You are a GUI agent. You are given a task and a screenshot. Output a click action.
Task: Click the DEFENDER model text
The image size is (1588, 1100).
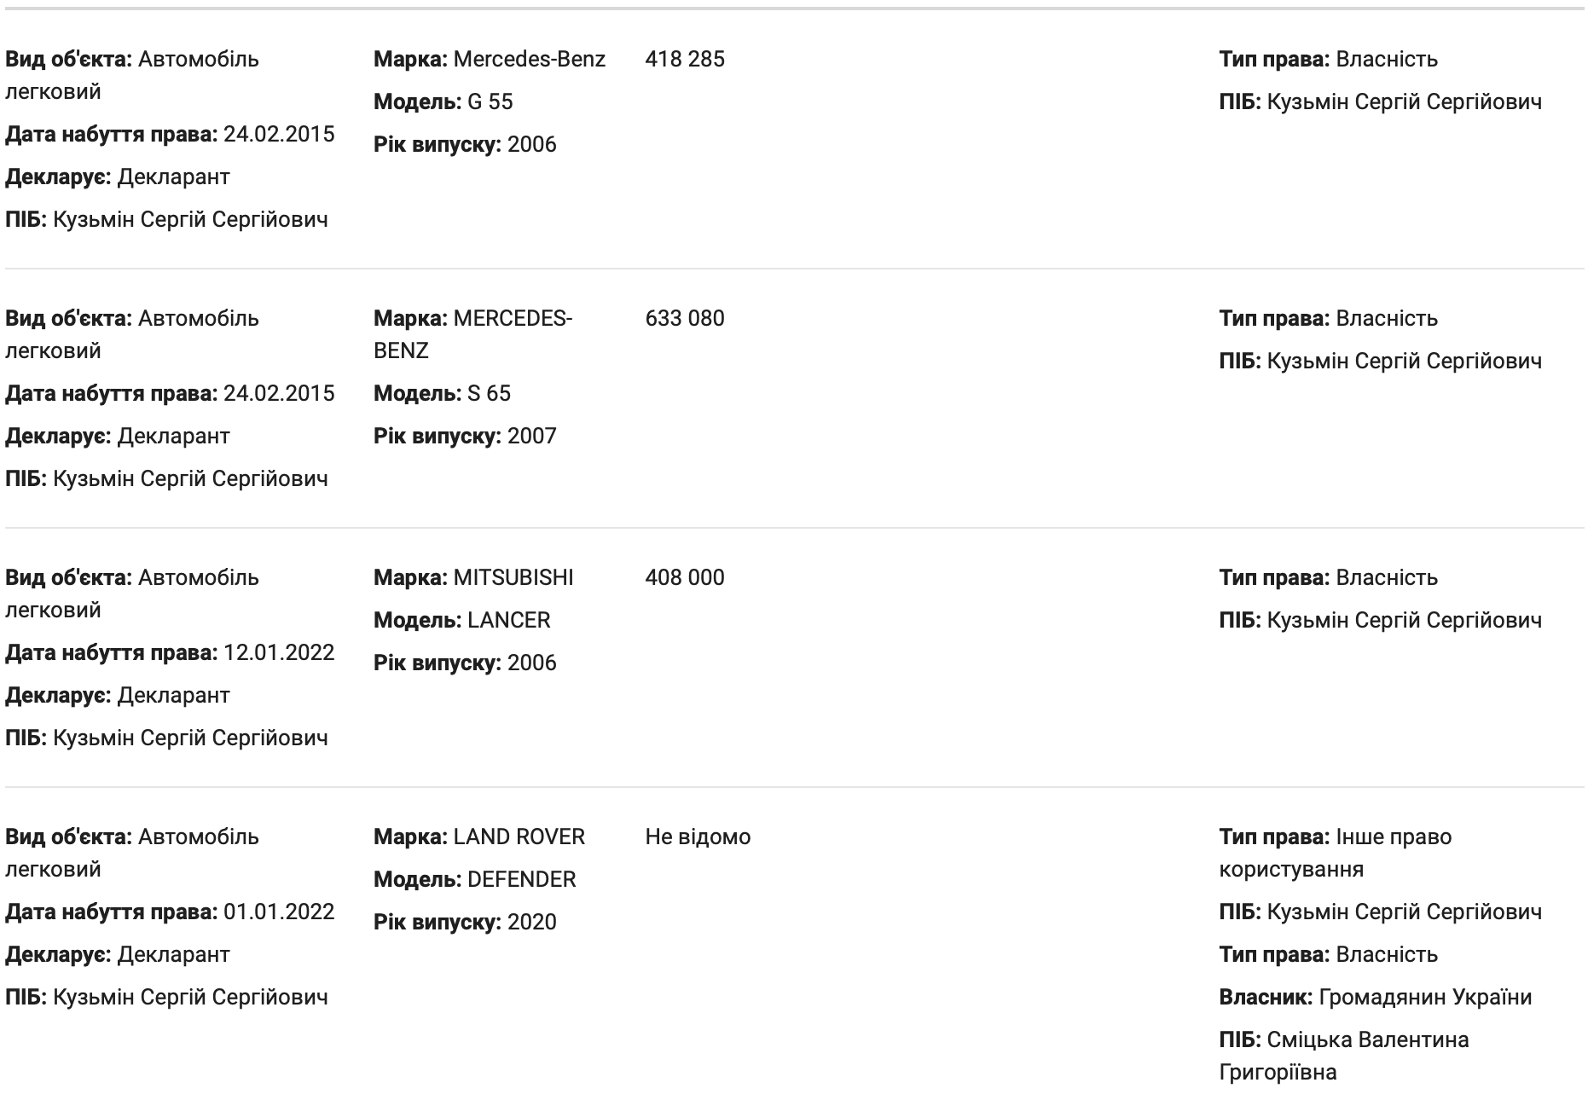(x=521, y=879)
